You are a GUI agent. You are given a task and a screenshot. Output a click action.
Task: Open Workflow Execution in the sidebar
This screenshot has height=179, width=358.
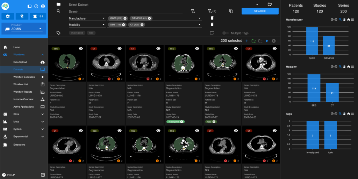[24, 77]
